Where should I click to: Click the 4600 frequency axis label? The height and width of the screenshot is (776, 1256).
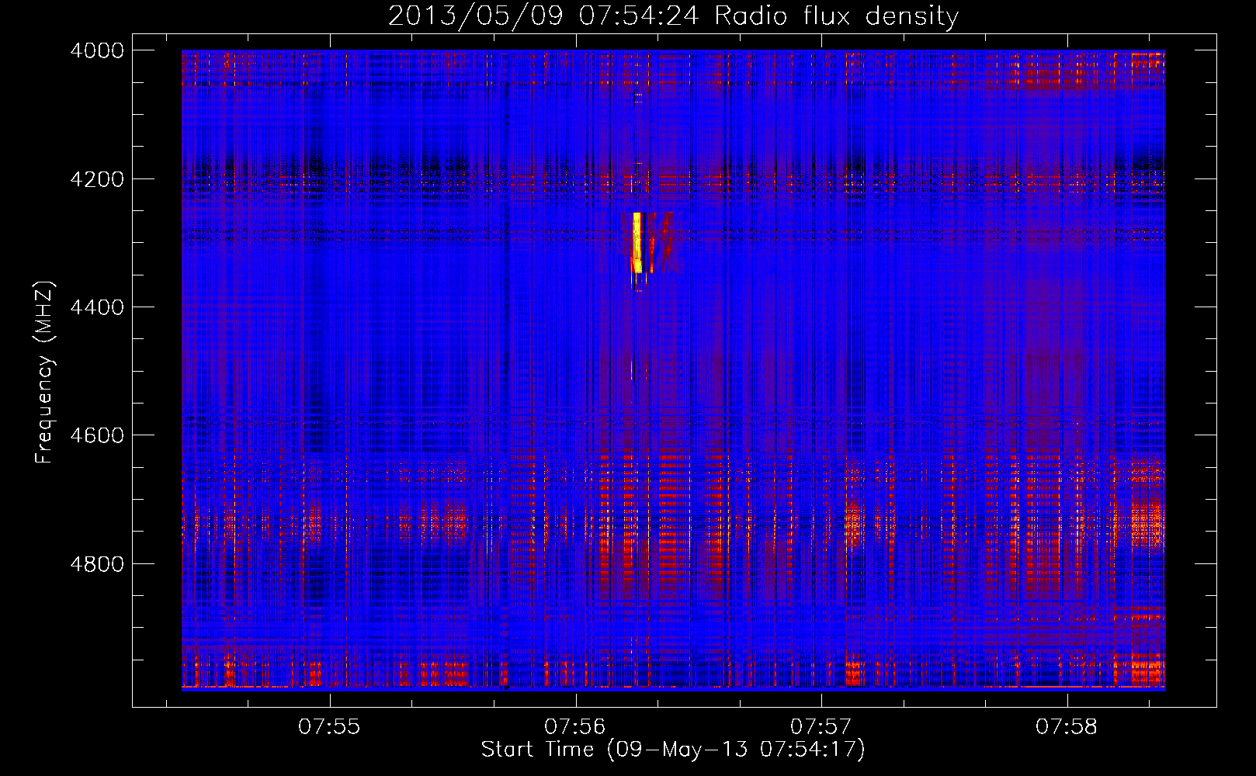tap(97, 435)
